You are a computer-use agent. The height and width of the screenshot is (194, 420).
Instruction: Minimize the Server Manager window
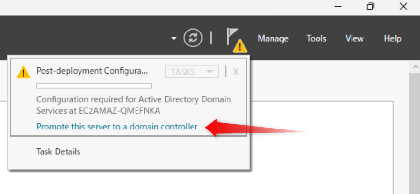click(x=338, y=6)
